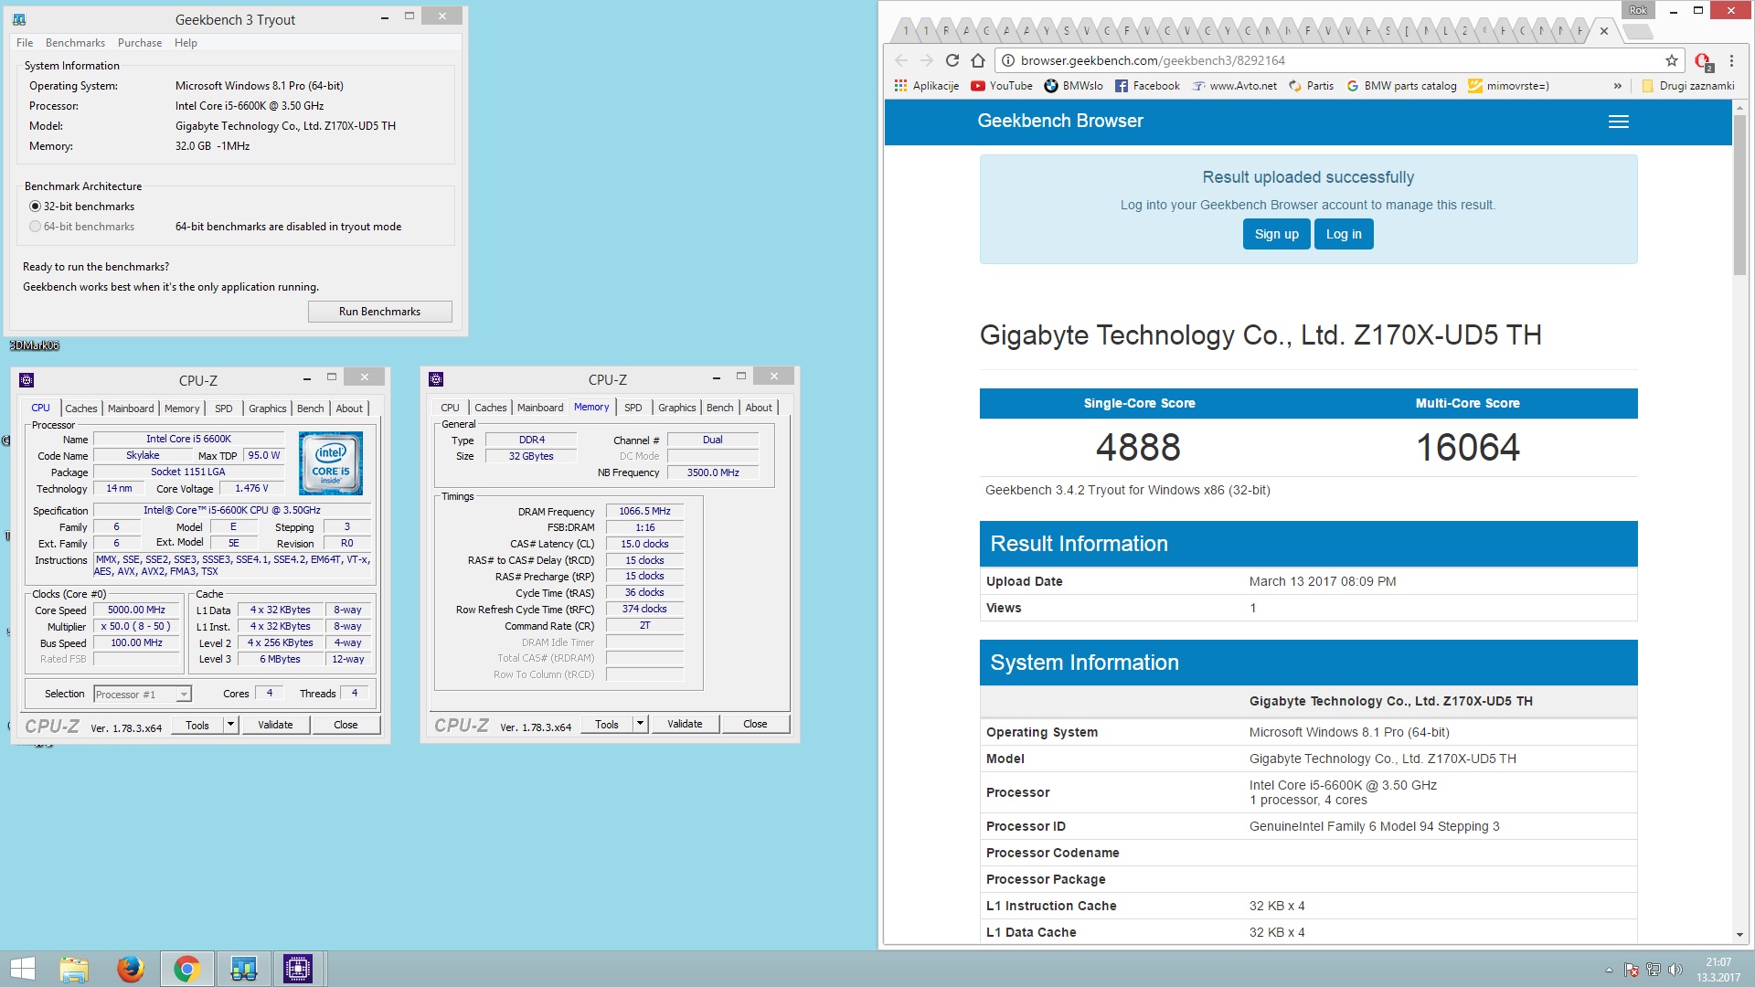Close the active Chrome tab

(1603, 31)
